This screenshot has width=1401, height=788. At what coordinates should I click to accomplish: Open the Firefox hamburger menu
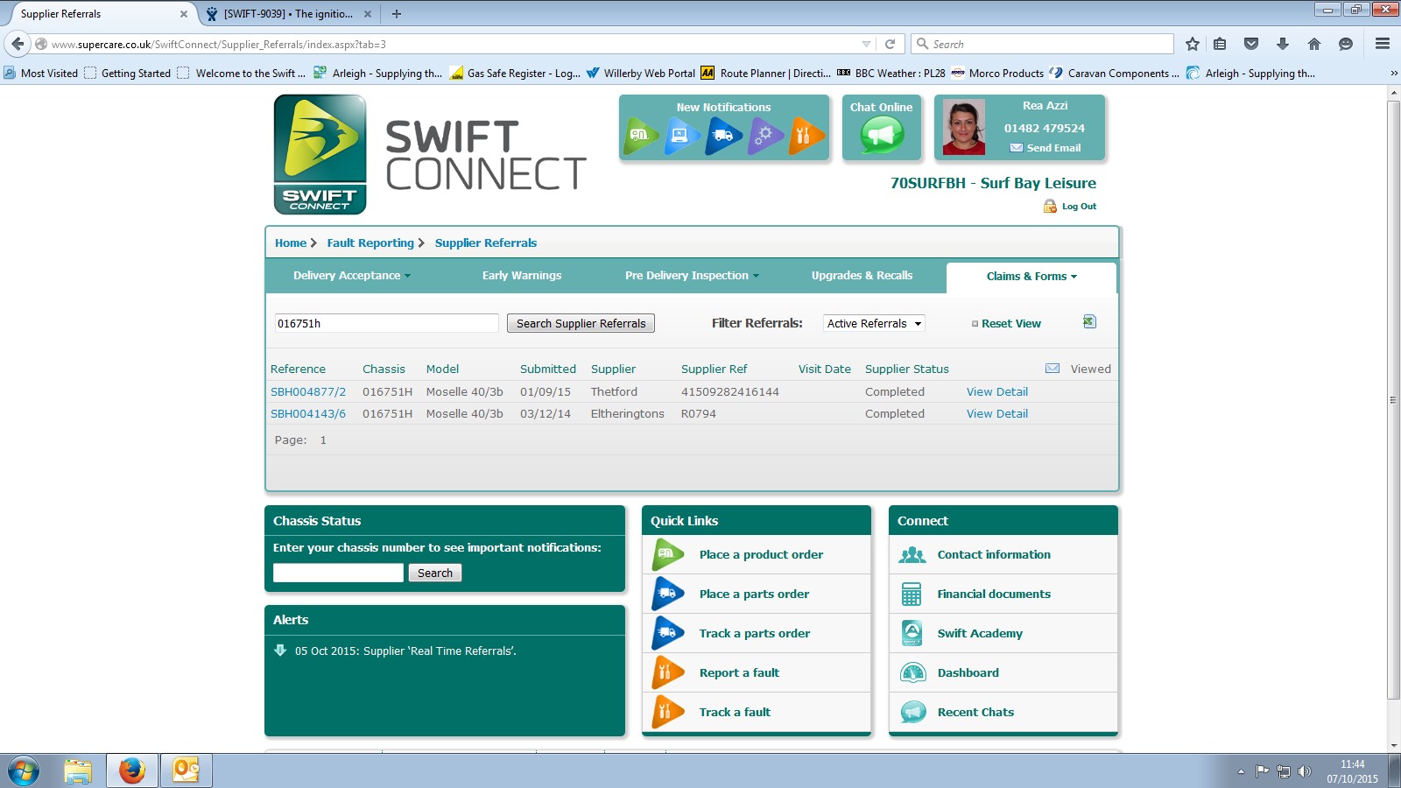pos(1383,44)
